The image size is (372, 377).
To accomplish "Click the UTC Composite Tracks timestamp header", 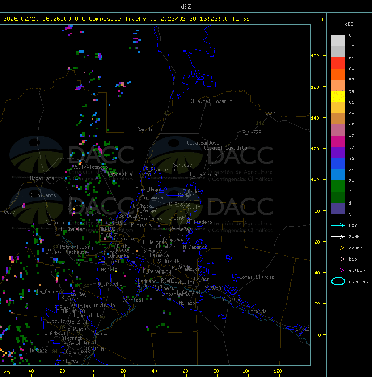I will tap(127, 19).
